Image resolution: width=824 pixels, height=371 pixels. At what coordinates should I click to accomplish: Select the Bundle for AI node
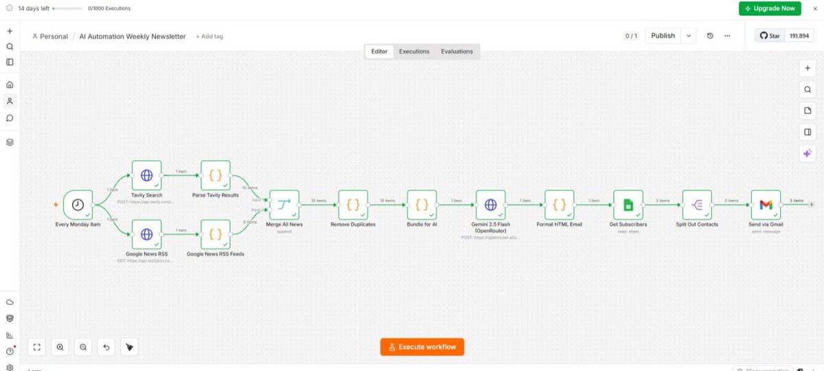[x=422, y=205]
